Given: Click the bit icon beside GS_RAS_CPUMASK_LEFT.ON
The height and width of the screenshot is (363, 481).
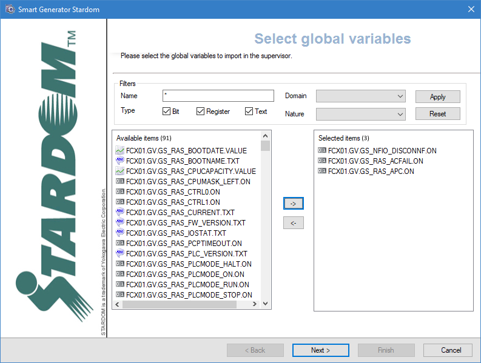Looking at the screenshot, I should 119,181.
